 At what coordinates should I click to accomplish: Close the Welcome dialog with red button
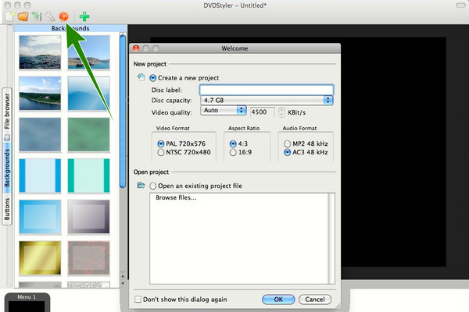click(x=136, y=48)
